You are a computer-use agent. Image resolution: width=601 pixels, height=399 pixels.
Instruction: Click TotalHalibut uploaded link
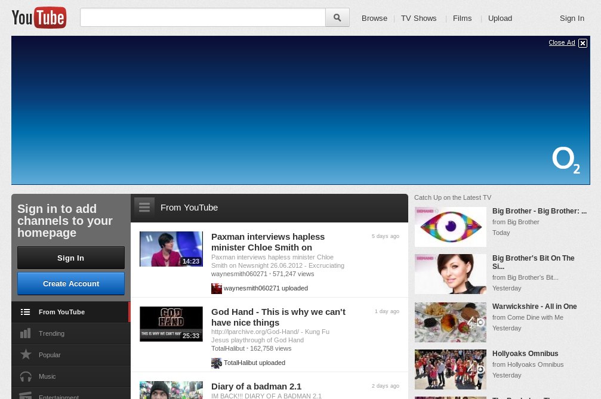254,363
